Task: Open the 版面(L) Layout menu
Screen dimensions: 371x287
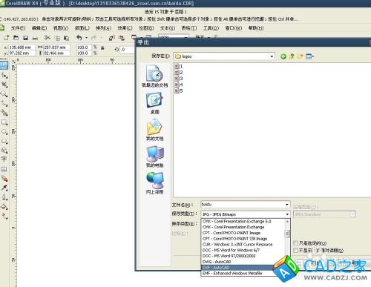Action: pos(82,28)
